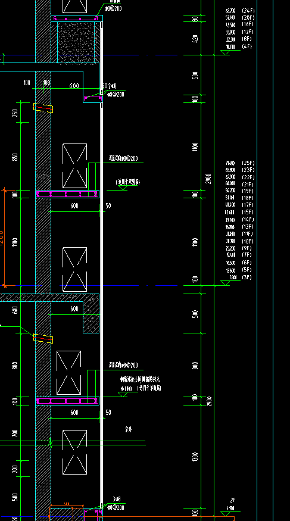Image resolution: width=290 pixels, height=521 pixels.
Task: Select the (16F) floor label
Action: [x=248, y=25]
